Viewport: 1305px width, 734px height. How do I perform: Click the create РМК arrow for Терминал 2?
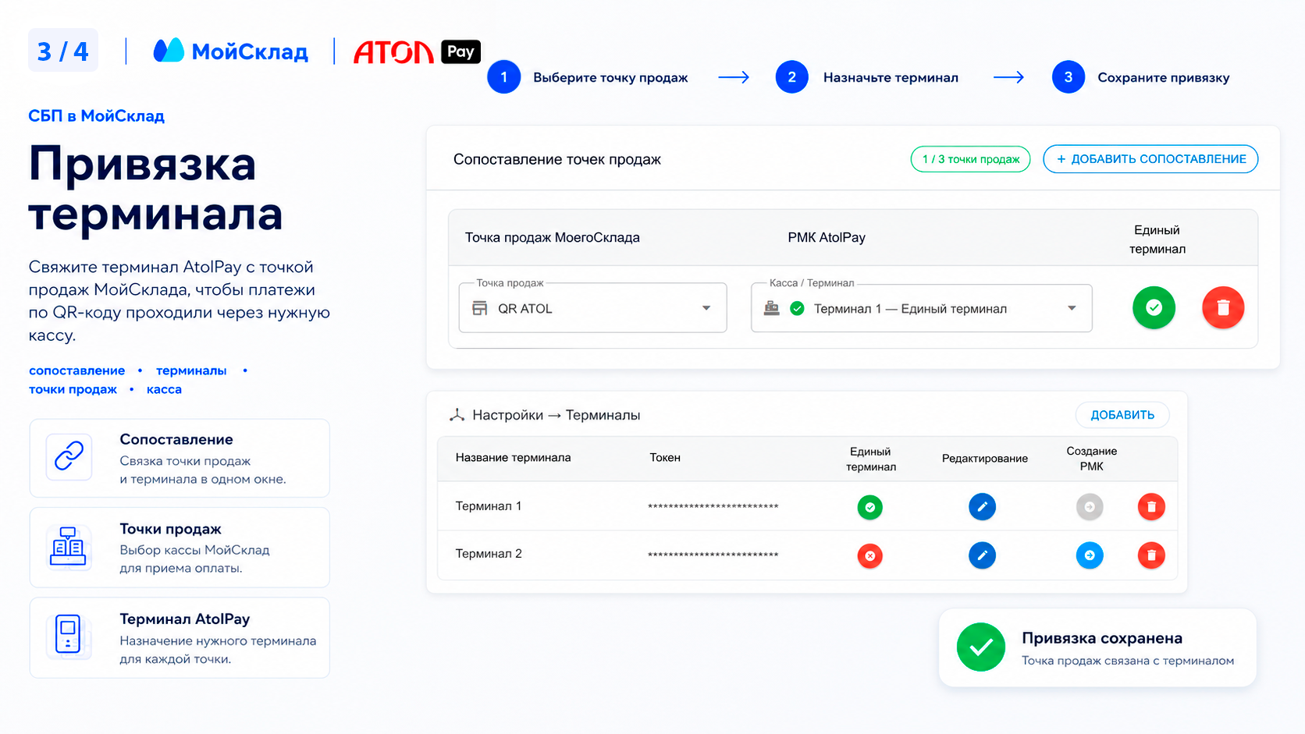1090,555
